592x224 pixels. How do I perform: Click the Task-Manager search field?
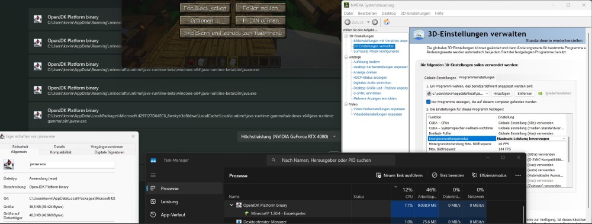(x=331, y=160)
